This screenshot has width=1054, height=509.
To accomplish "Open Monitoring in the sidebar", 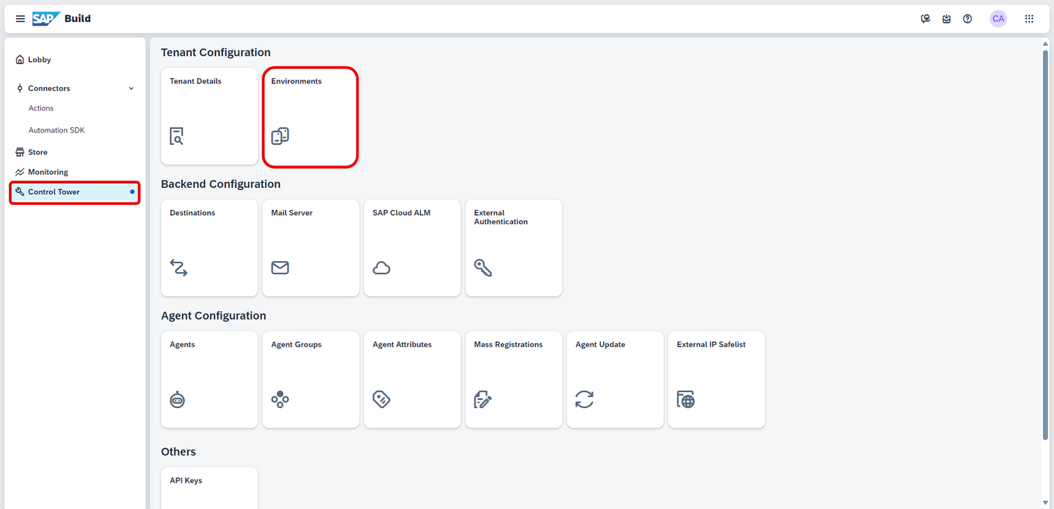I will pos(75,172).
